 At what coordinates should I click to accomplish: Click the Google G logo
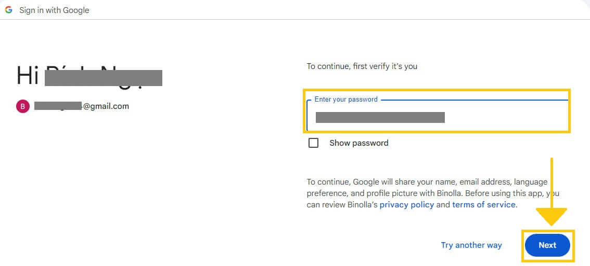pyautogui.click(x=8, y=10)
